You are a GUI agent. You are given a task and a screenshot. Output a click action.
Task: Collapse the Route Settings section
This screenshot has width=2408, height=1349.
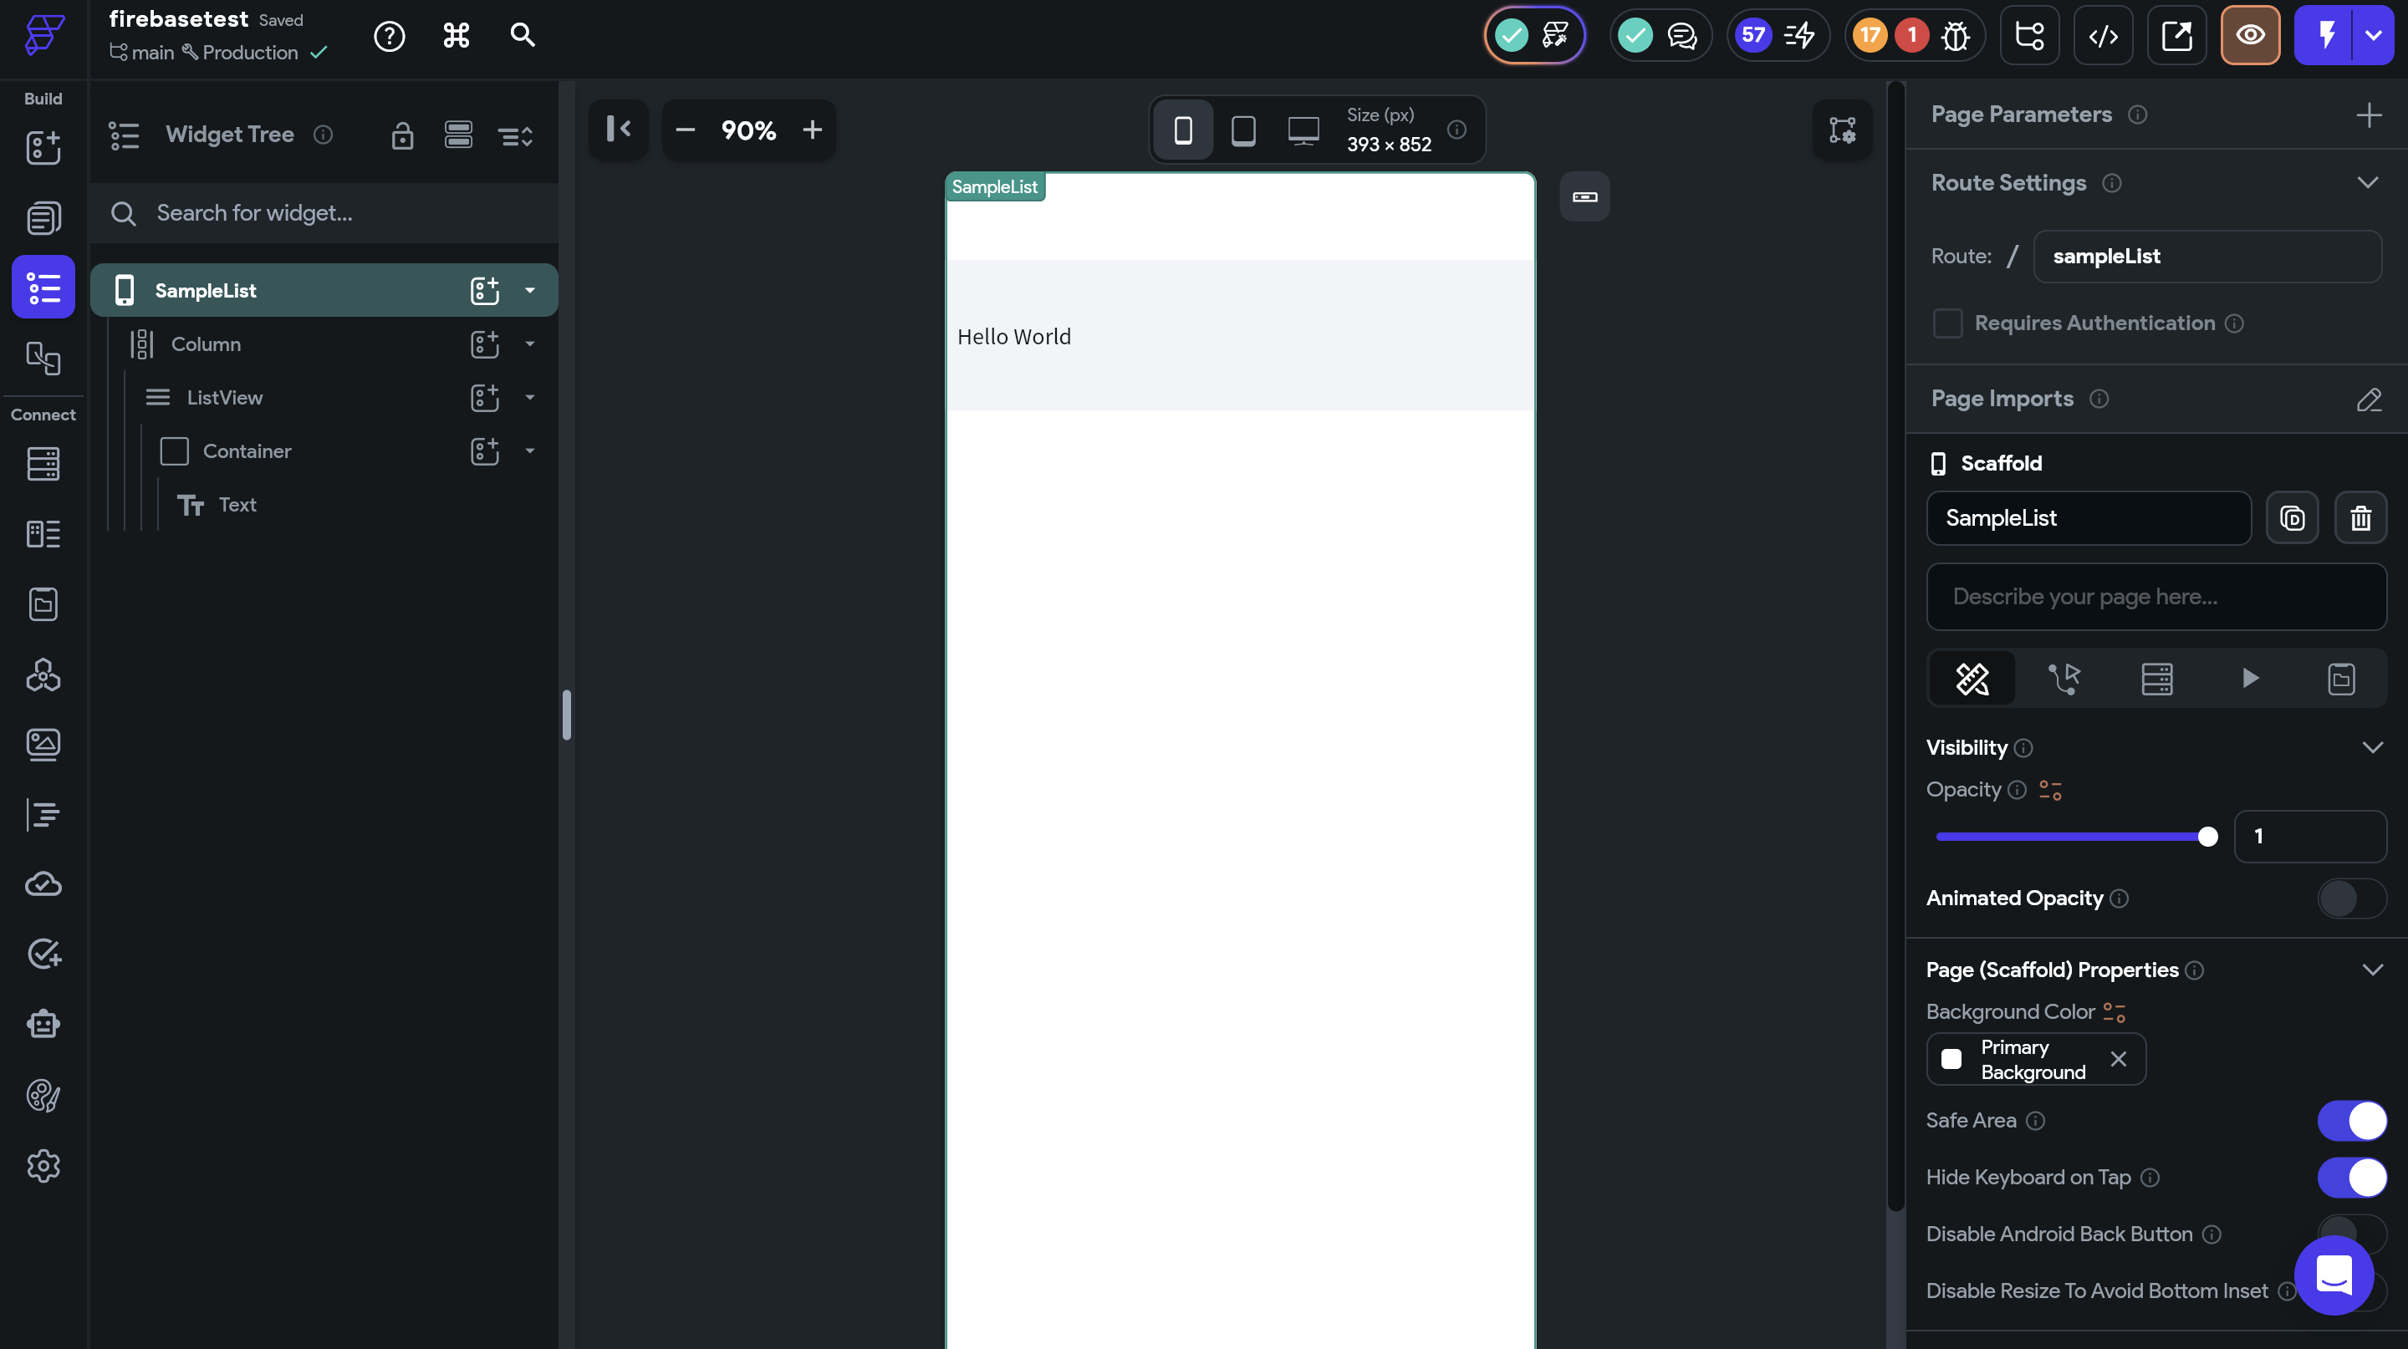[2367, 183]
